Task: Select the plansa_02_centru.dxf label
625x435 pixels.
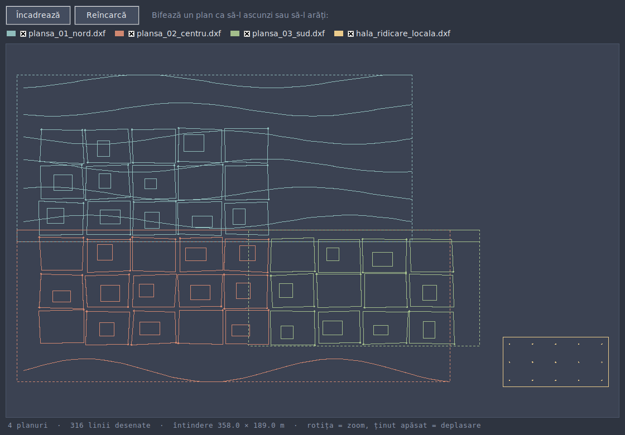Action: [x=179, y=34]
